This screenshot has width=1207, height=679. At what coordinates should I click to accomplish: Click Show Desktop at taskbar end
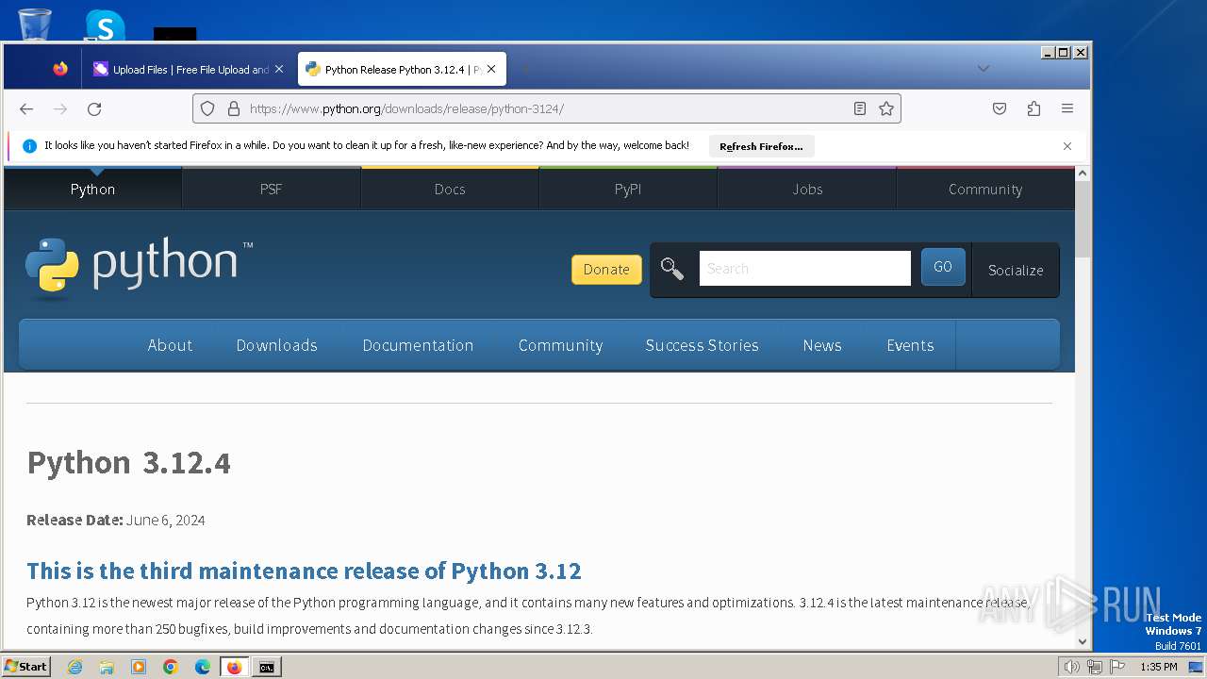pyautogui.click(x=1196, y=667)
